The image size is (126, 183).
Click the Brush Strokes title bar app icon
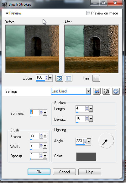click(x=4, y=4)
